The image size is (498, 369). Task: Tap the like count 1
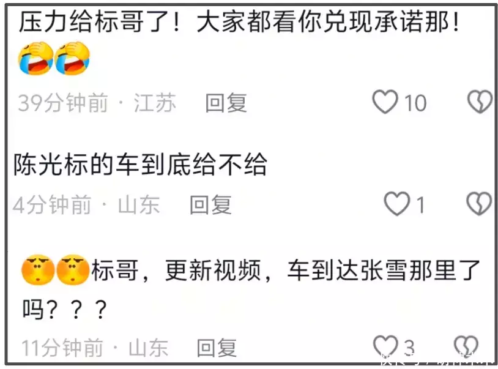click(x=420, y=205)
